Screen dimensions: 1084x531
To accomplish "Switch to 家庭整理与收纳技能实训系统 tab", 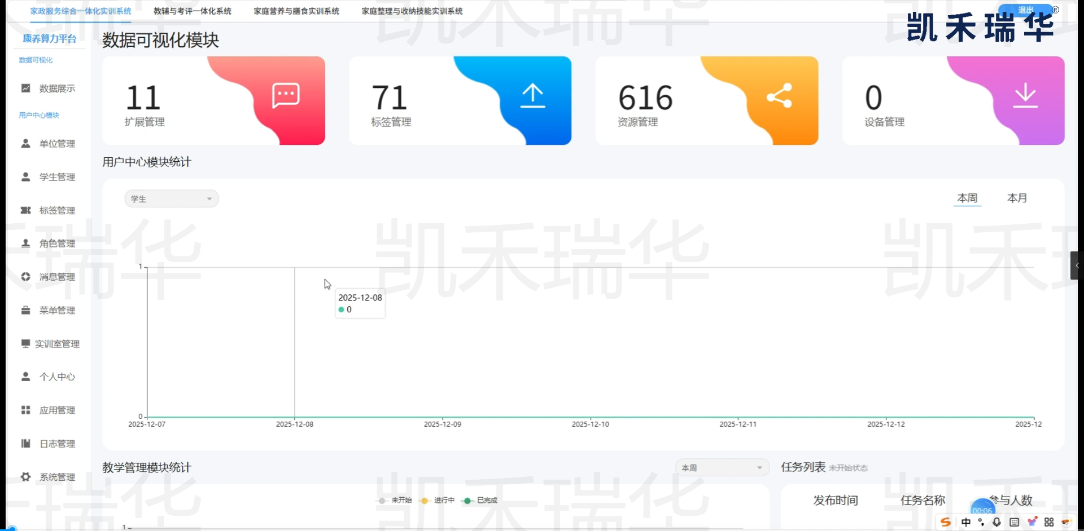I will (x=412, y=11).
